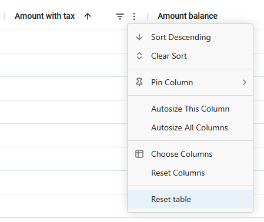Open the Pin Column submenu
This screenshot has width=264, height=222.
pyautogui.click(x=190, y=82)
